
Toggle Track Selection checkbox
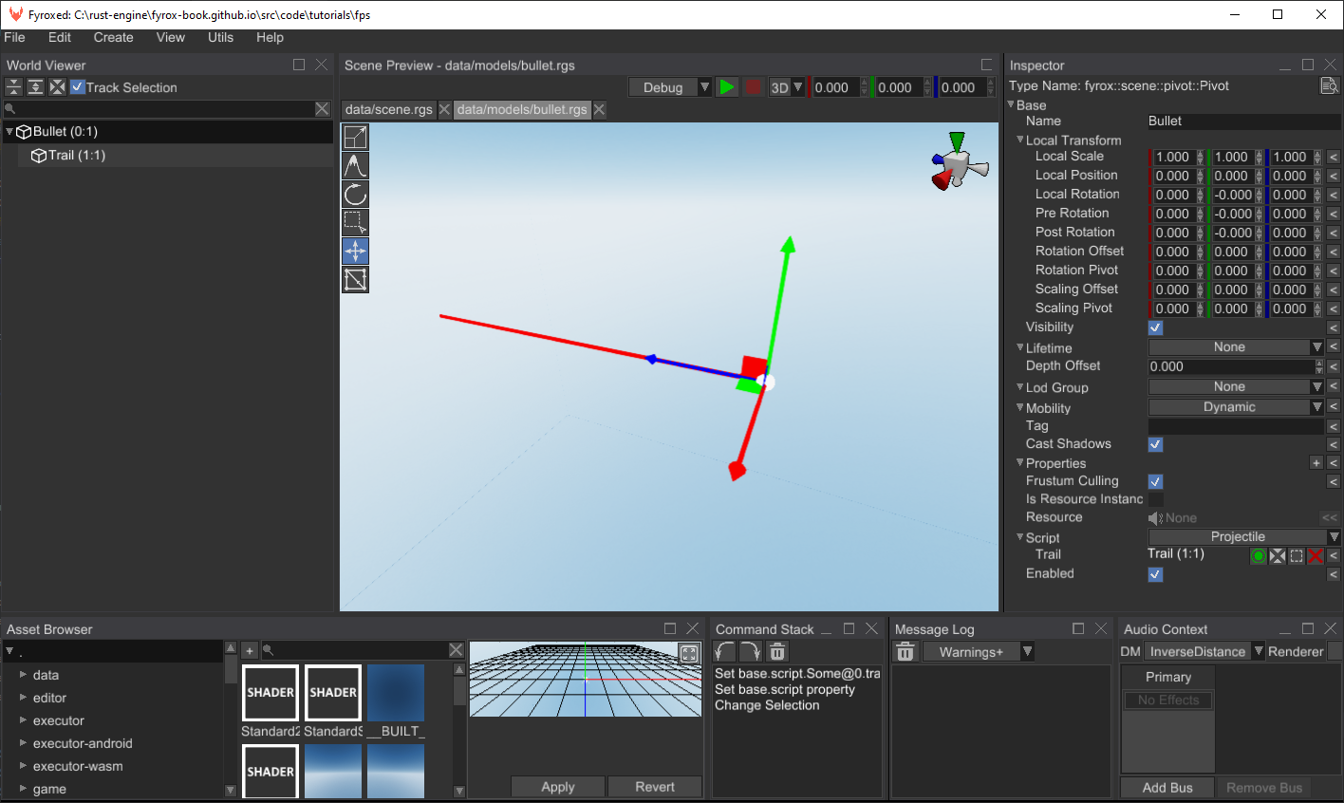pyautogui.click(x=78, y=87)
